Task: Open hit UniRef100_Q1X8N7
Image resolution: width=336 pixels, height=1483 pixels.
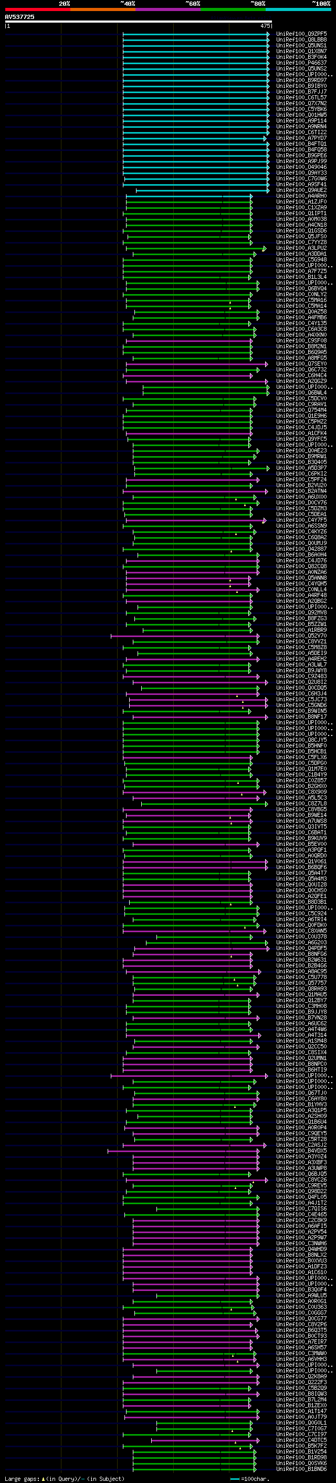Action: coord(301,51)
